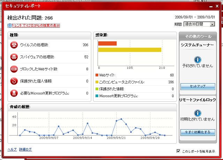
Task: Open the ヘルプ link
Action: (12, 149)
